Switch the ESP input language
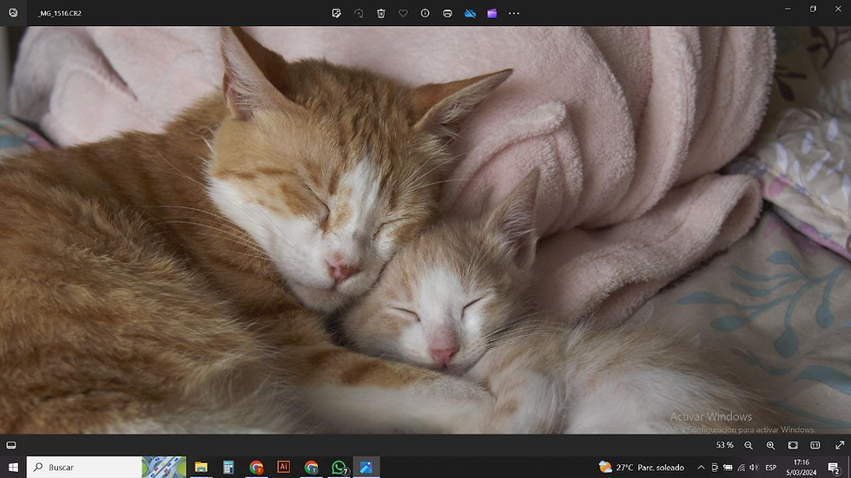This screenshot has height=478, width=851. pos(771,468)
